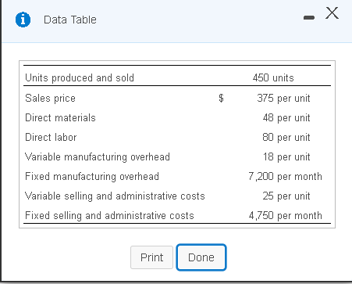Click 'Units produced and sold' label

click(x=80, y=77)
